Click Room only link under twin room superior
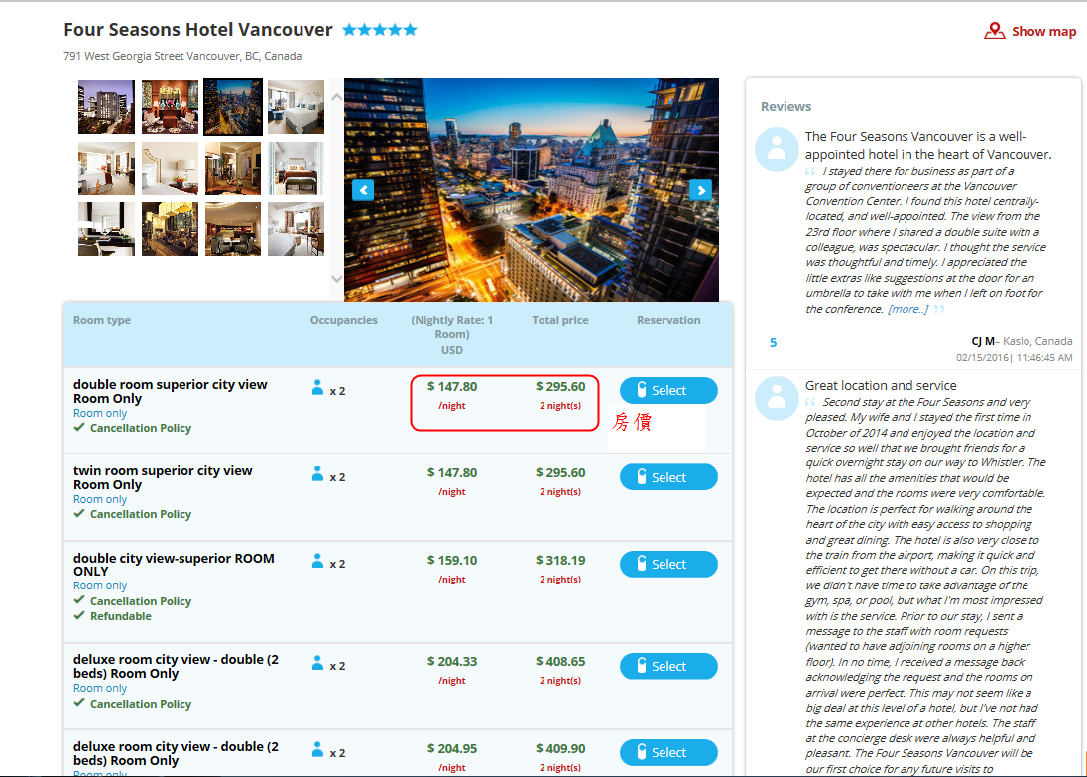The height and width of the screenshot is (777, 1087). [x=100, y=499]
